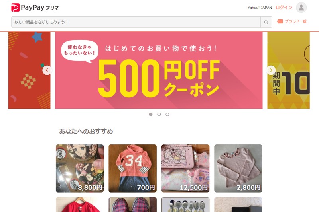Open the 500円OFF coupon banner
This screenshot has height=212, width=319.
point(159,70)
